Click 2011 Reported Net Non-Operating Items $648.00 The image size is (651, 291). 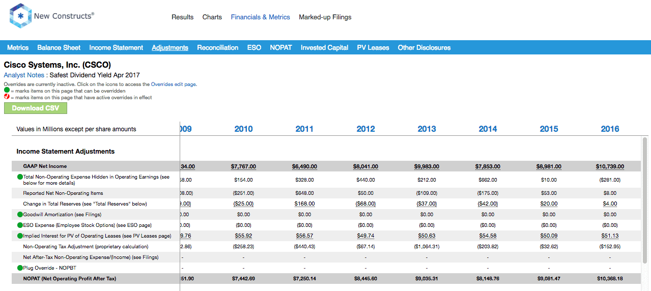tap(304, 193)
